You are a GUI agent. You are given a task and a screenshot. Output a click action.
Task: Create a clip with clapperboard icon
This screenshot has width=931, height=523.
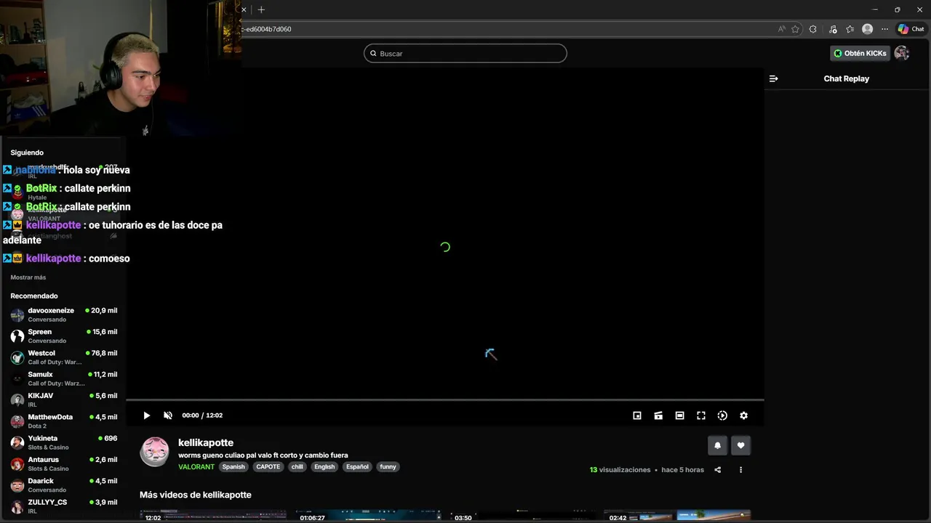[658, 415]
